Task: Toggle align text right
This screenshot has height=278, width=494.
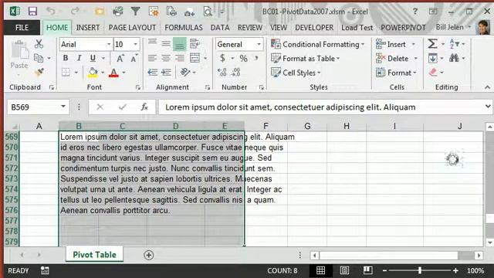Action: tap(179, 59)
